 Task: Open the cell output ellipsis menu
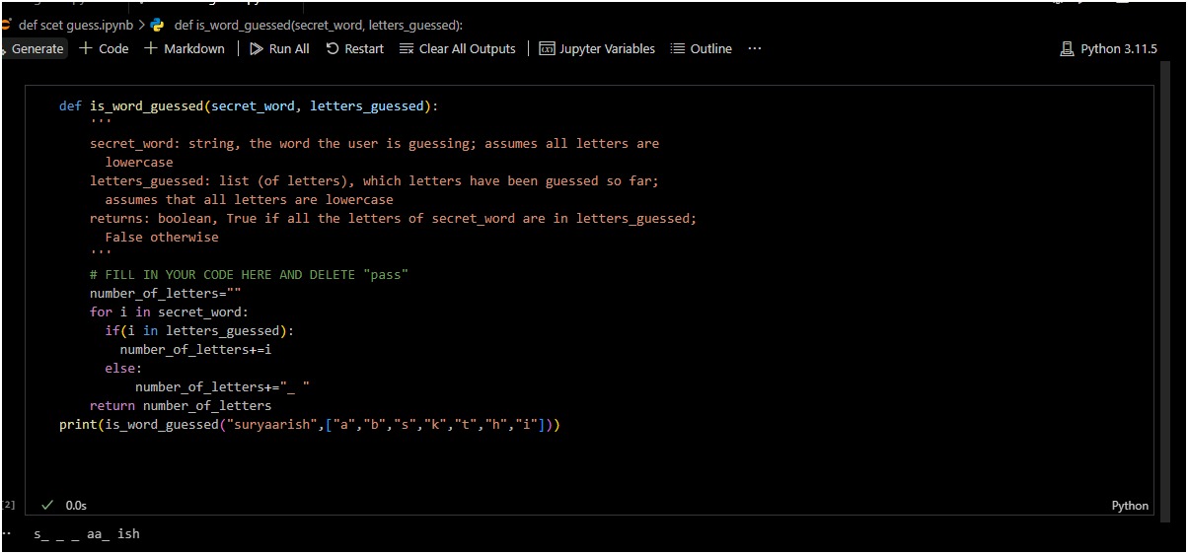coord(7,533)
